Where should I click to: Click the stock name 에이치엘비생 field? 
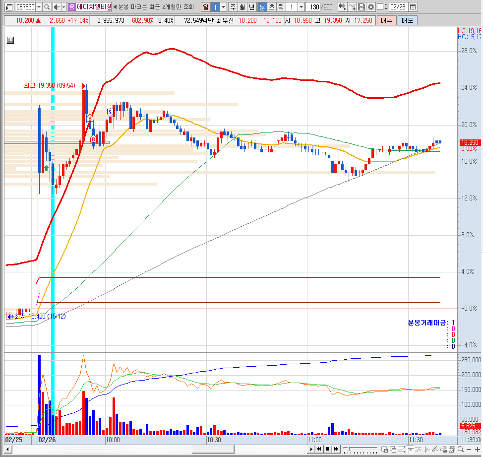click(x=94, y=7)
